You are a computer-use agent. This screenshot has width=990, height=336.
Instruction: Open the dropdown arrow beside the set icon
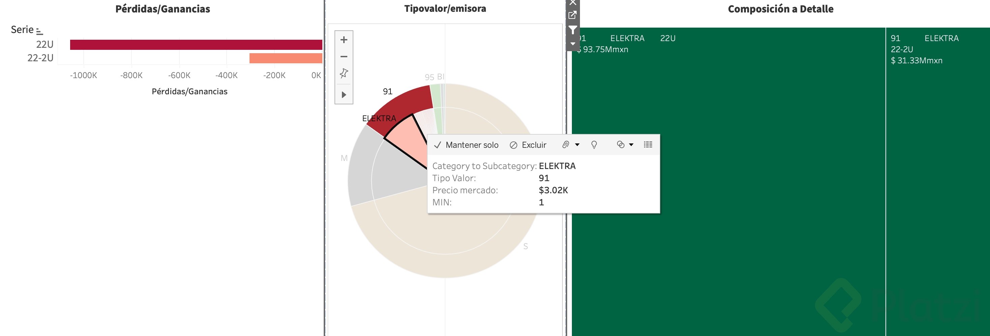[x=631, y=145]
